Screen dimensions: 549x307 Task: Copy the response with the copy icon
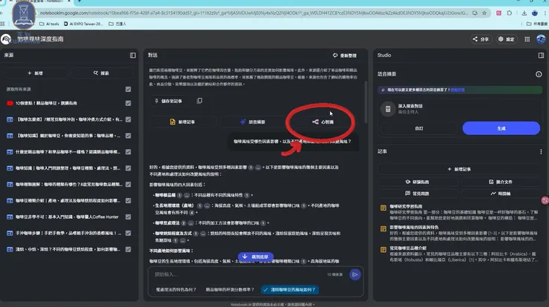coord(200,101)
